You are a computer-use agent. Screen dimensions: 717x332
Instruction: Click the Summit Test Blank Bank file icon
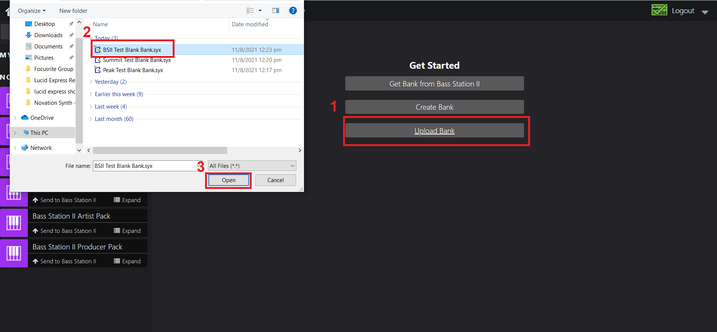point(97,60)
